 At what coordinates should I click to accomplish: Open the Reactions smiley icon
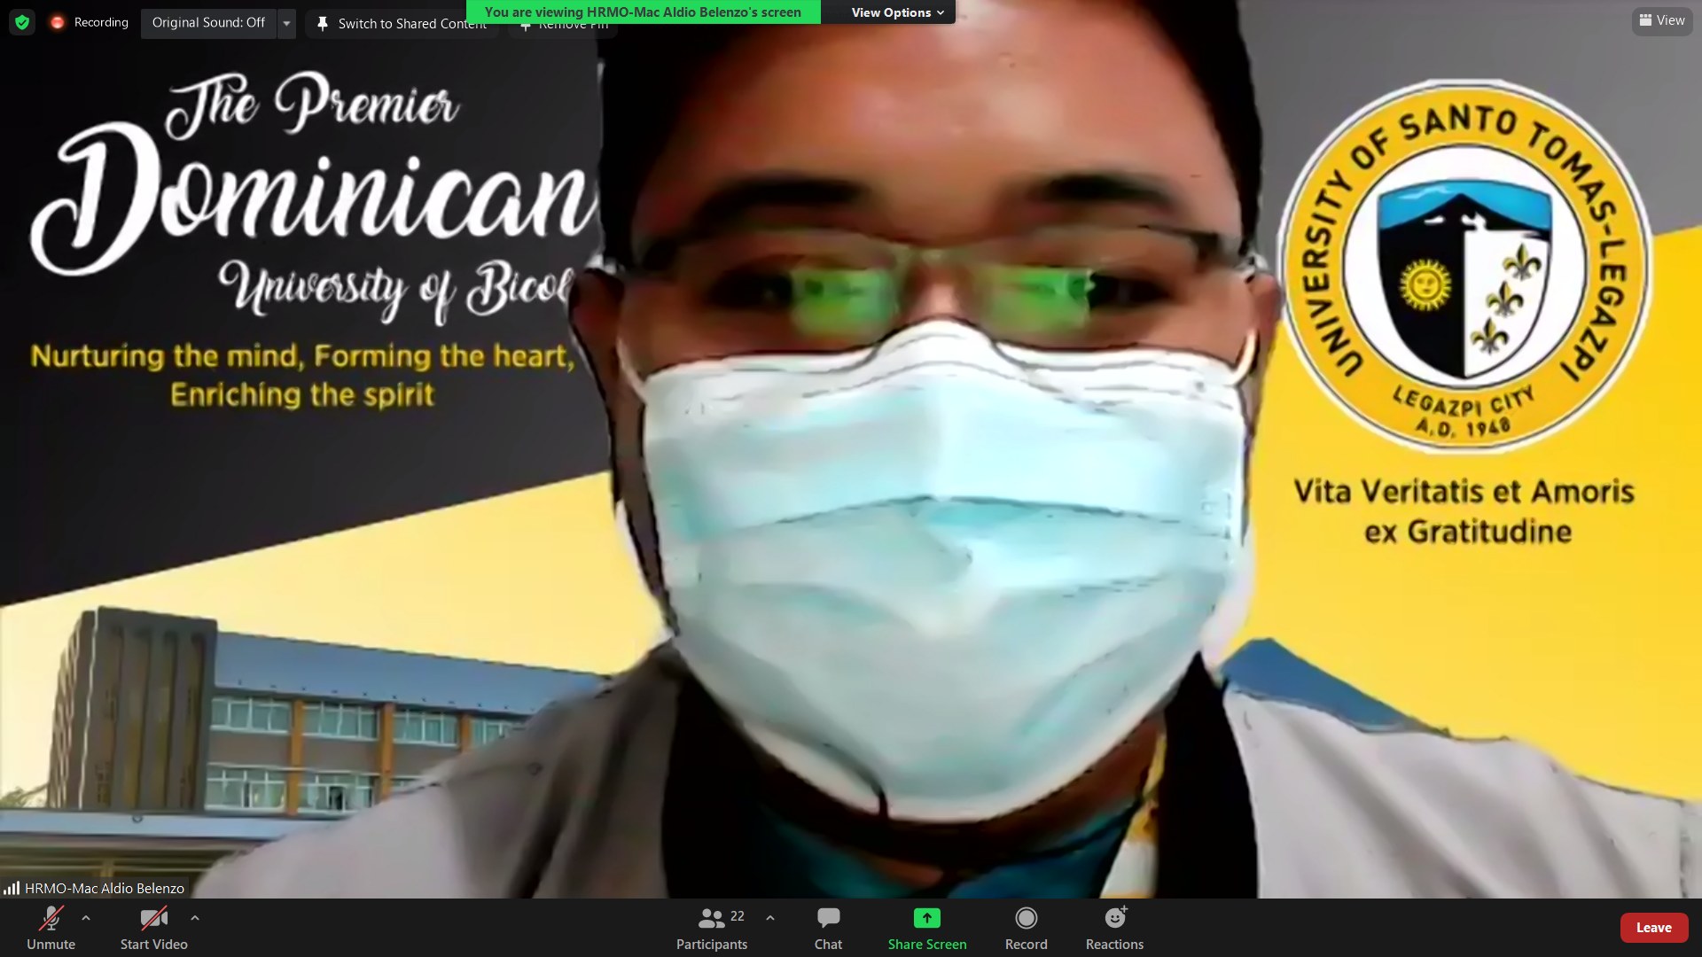(x=1114, y=919)
